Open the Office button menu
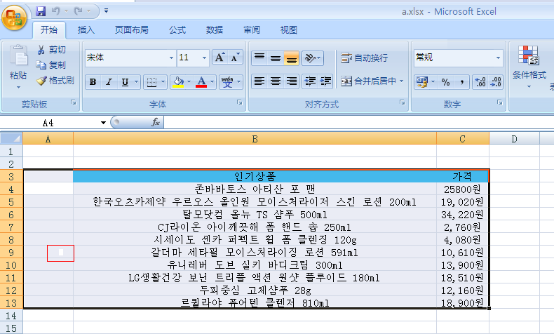 point(14,18)
